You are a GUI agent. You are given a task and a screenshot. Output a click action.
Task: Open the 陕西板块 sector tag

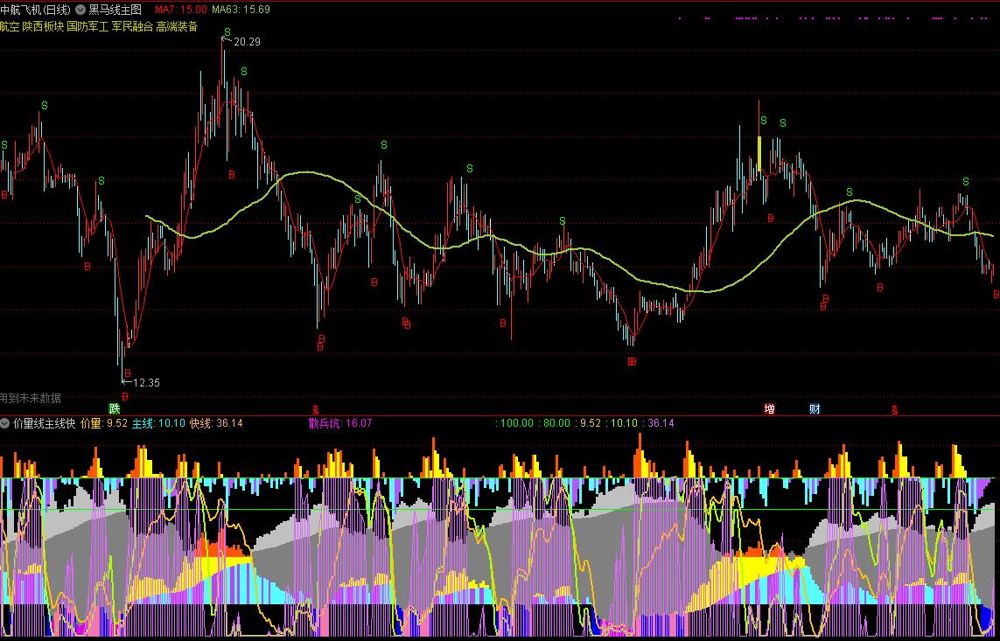tap(43, 26)
